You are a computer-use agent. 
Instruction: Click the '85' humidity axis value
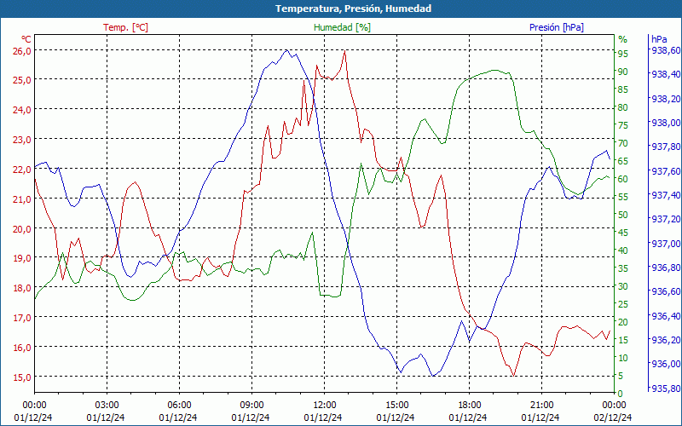pos(623,89)
